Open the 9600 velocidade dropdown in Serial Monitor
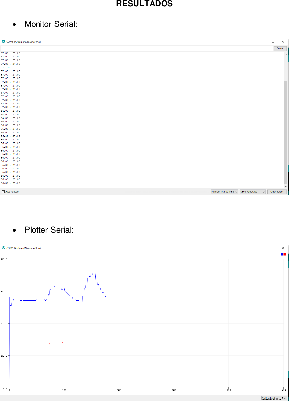289x401 pixels. coord(253,192)
